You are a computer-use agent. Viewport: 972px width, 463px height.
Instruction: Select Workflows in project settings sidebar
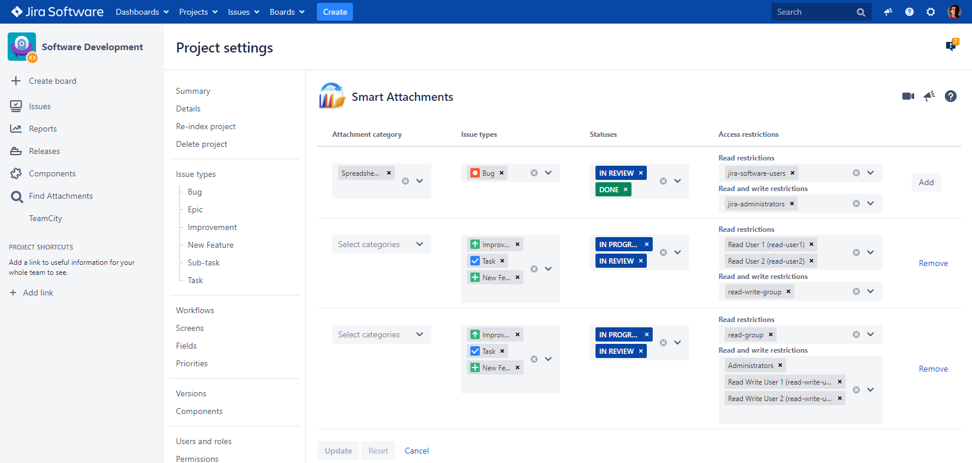point(195,310)
